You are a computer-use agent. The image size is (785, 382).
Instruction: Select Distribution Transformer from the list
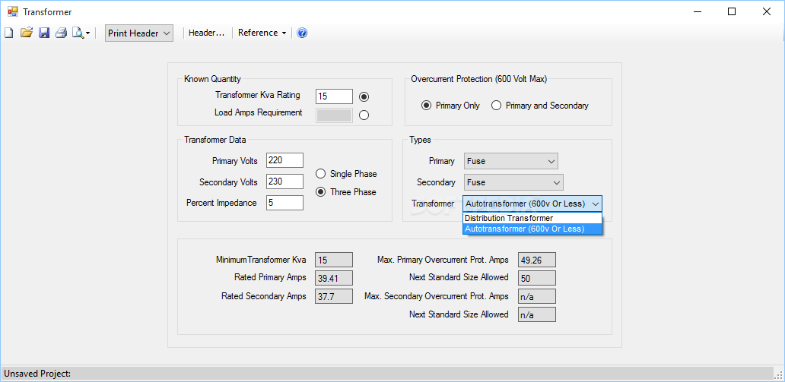[x=532, y=218]
